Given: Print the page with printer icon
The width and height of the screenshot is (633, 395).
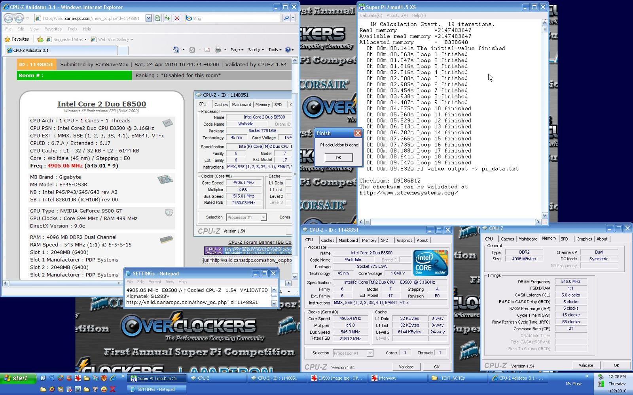Looking at the screenshot, I should tap(218, 50).
